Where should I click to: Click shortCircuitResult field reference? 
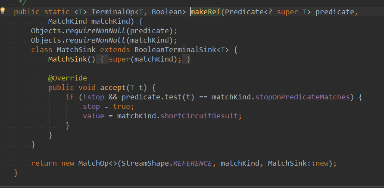tap(199, 116)
